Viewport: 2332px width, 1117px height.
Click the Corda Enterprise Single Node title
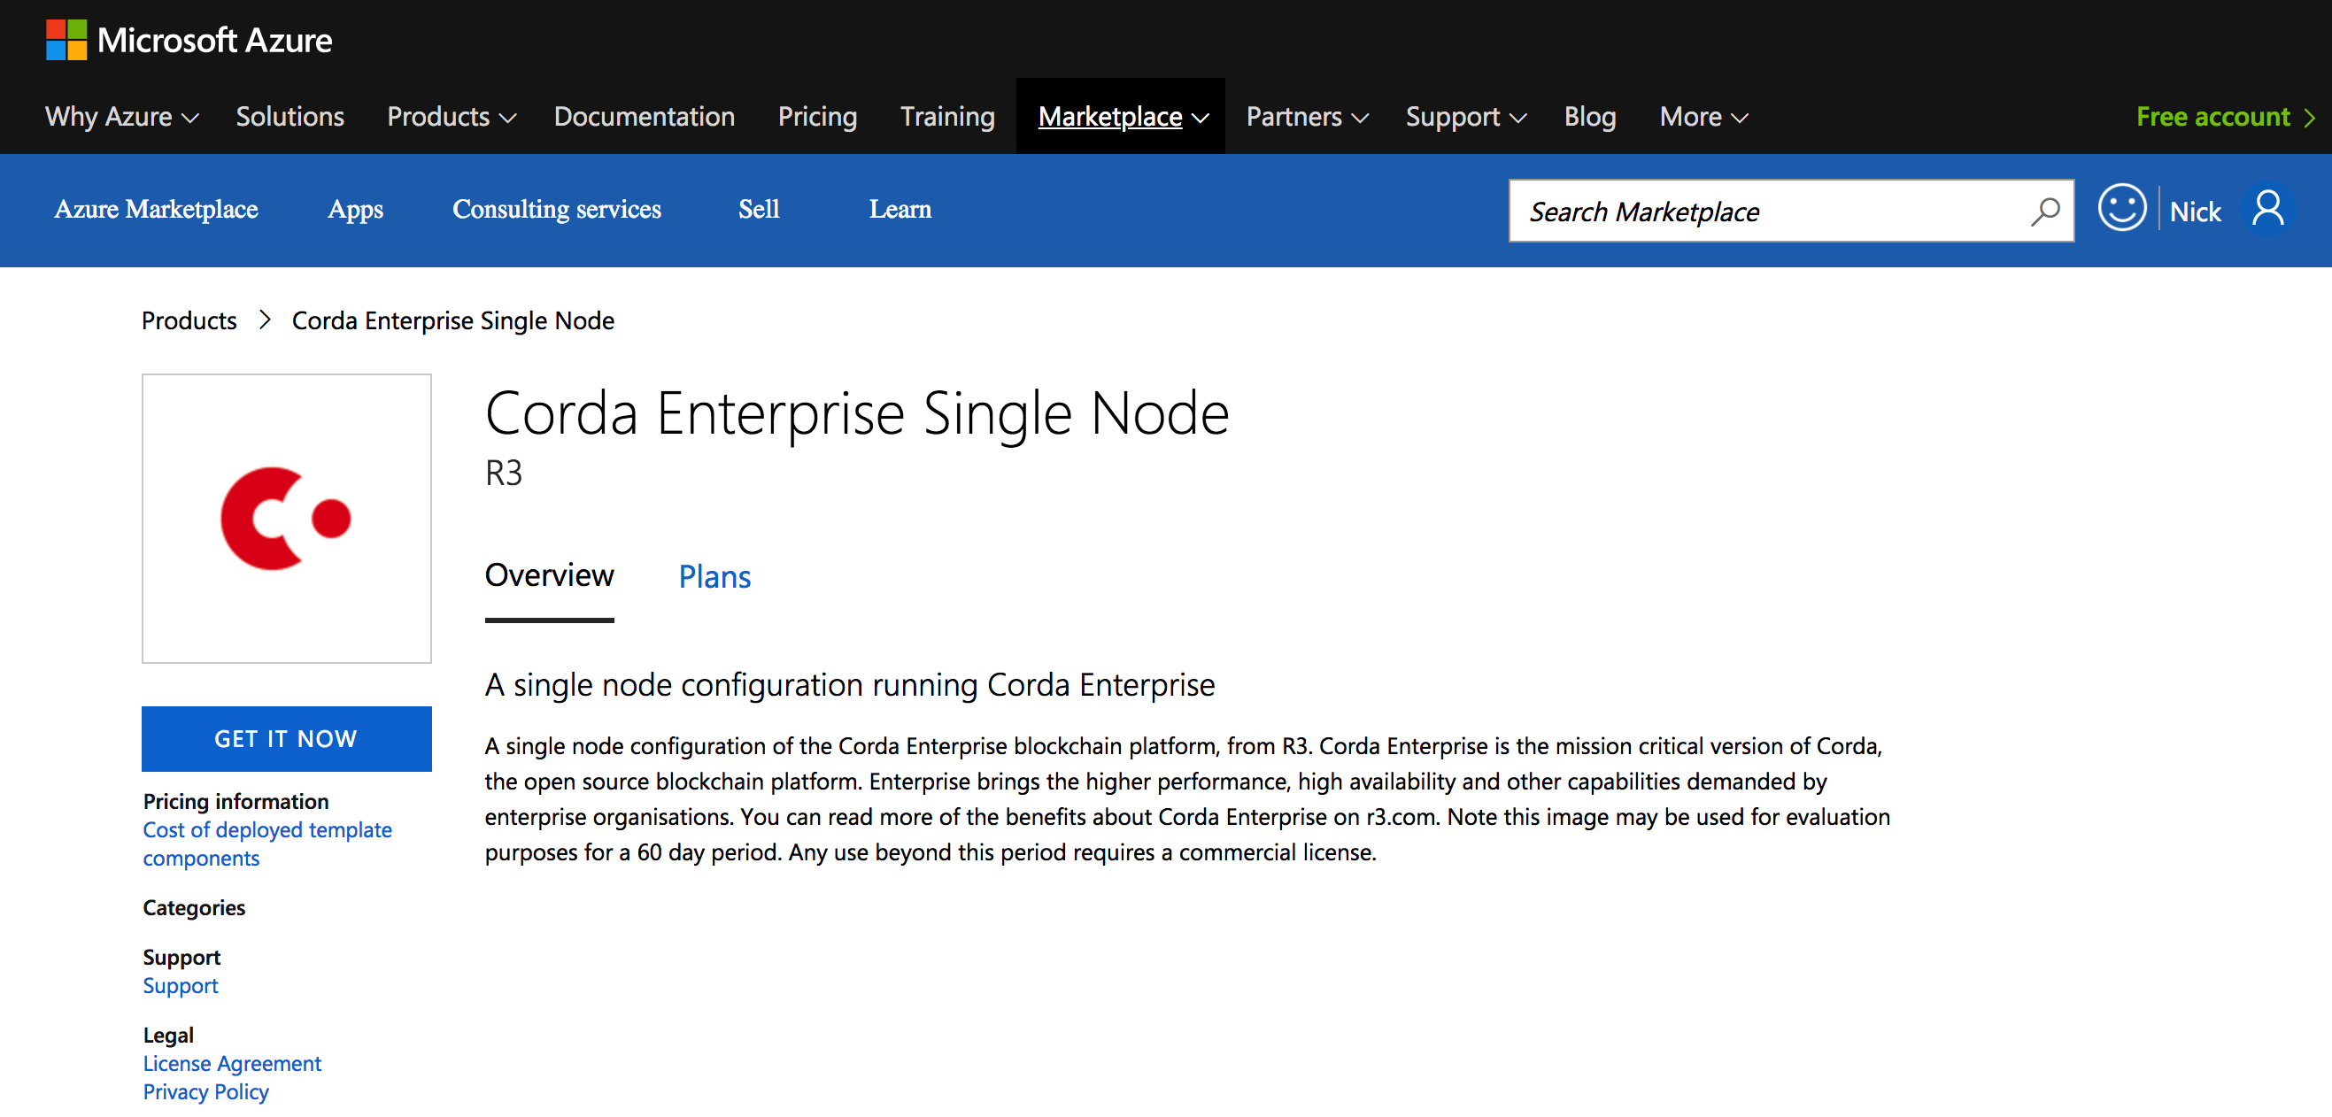[856, 414]
